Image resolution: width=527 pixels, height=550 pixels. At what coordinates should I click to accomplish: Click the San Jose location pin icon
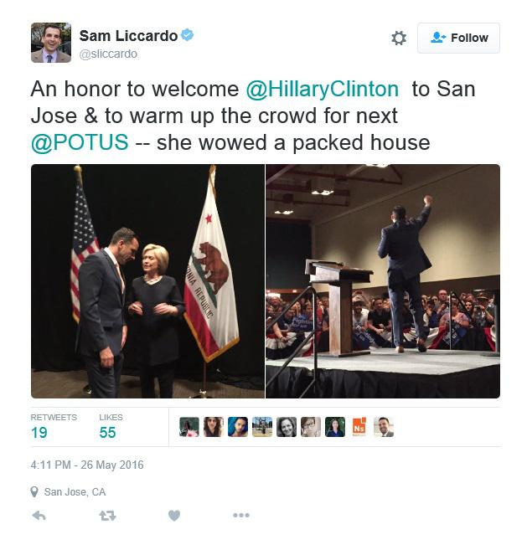click(x=34, y=491)
